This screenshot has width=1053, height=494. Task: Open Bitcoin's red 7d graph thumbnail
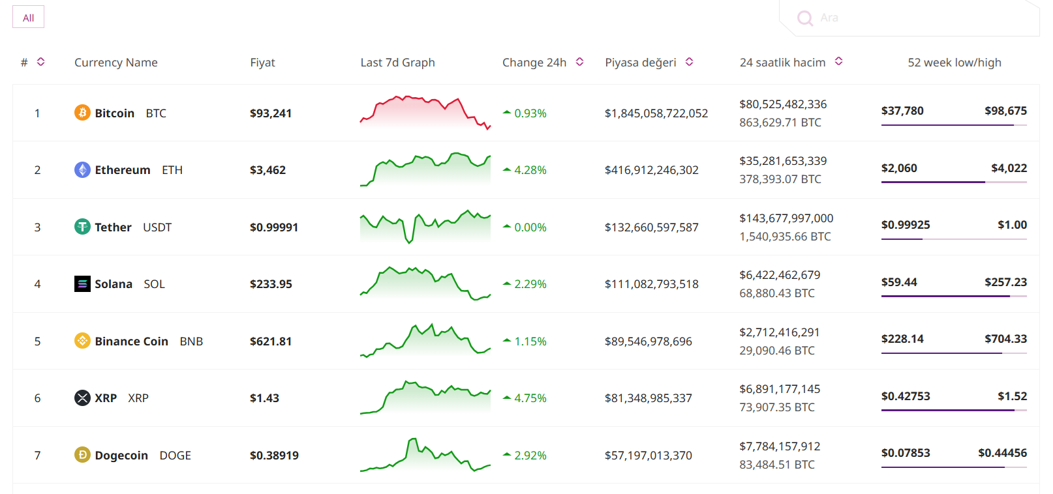point(425,113)
